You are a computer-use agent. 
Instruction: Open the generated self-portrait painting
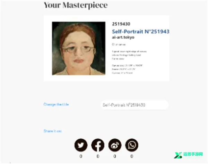(x=79, y=48)
